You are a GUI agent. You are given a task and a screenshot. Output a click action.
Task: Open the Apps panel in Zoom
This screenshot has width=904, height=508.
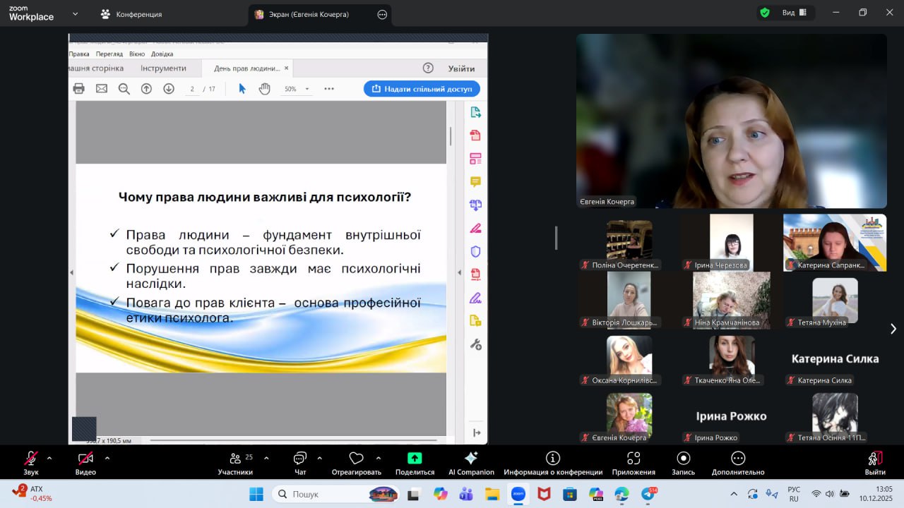634,459
